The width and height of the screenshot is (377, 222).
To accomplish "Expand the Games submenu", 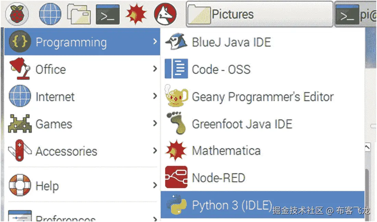I will point(155,124).
